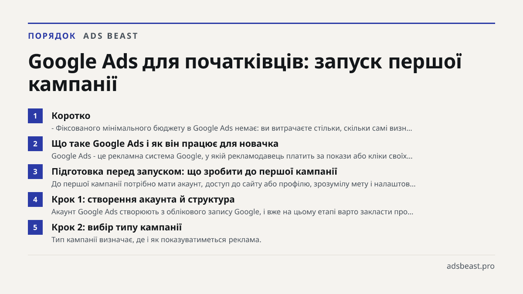The image size is (523, 294).
Task: Open 'Що таке Google Ads і як він працює'
Action: tap(165, 144)
